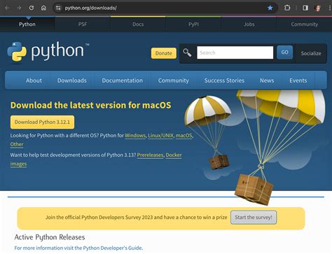332x254 pixels.
Task: Open the Events navigation menu
Action: 298,80
